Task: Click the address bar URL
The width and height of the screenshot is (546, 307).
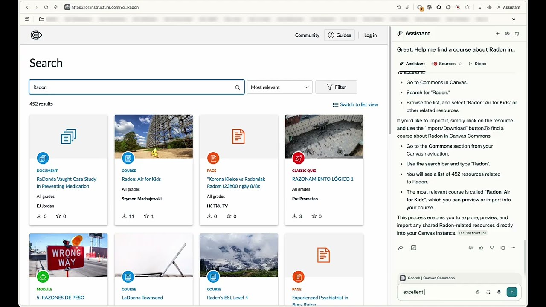Action: click(x=105, y=7)
